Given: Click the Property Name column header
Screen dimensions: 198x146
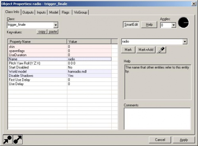Looking at the screenshot, I should 37,42.
